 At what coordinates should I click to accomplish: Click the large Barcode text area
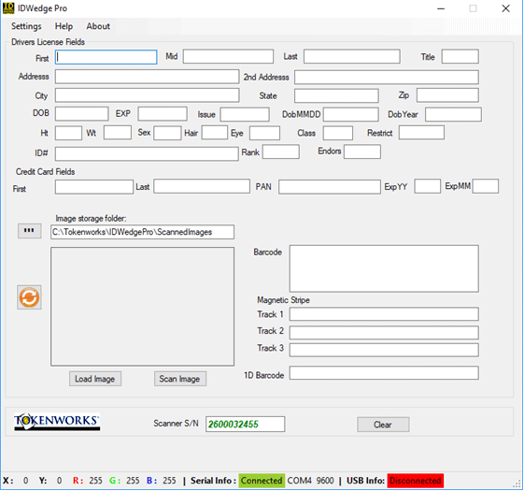point(384,268)
